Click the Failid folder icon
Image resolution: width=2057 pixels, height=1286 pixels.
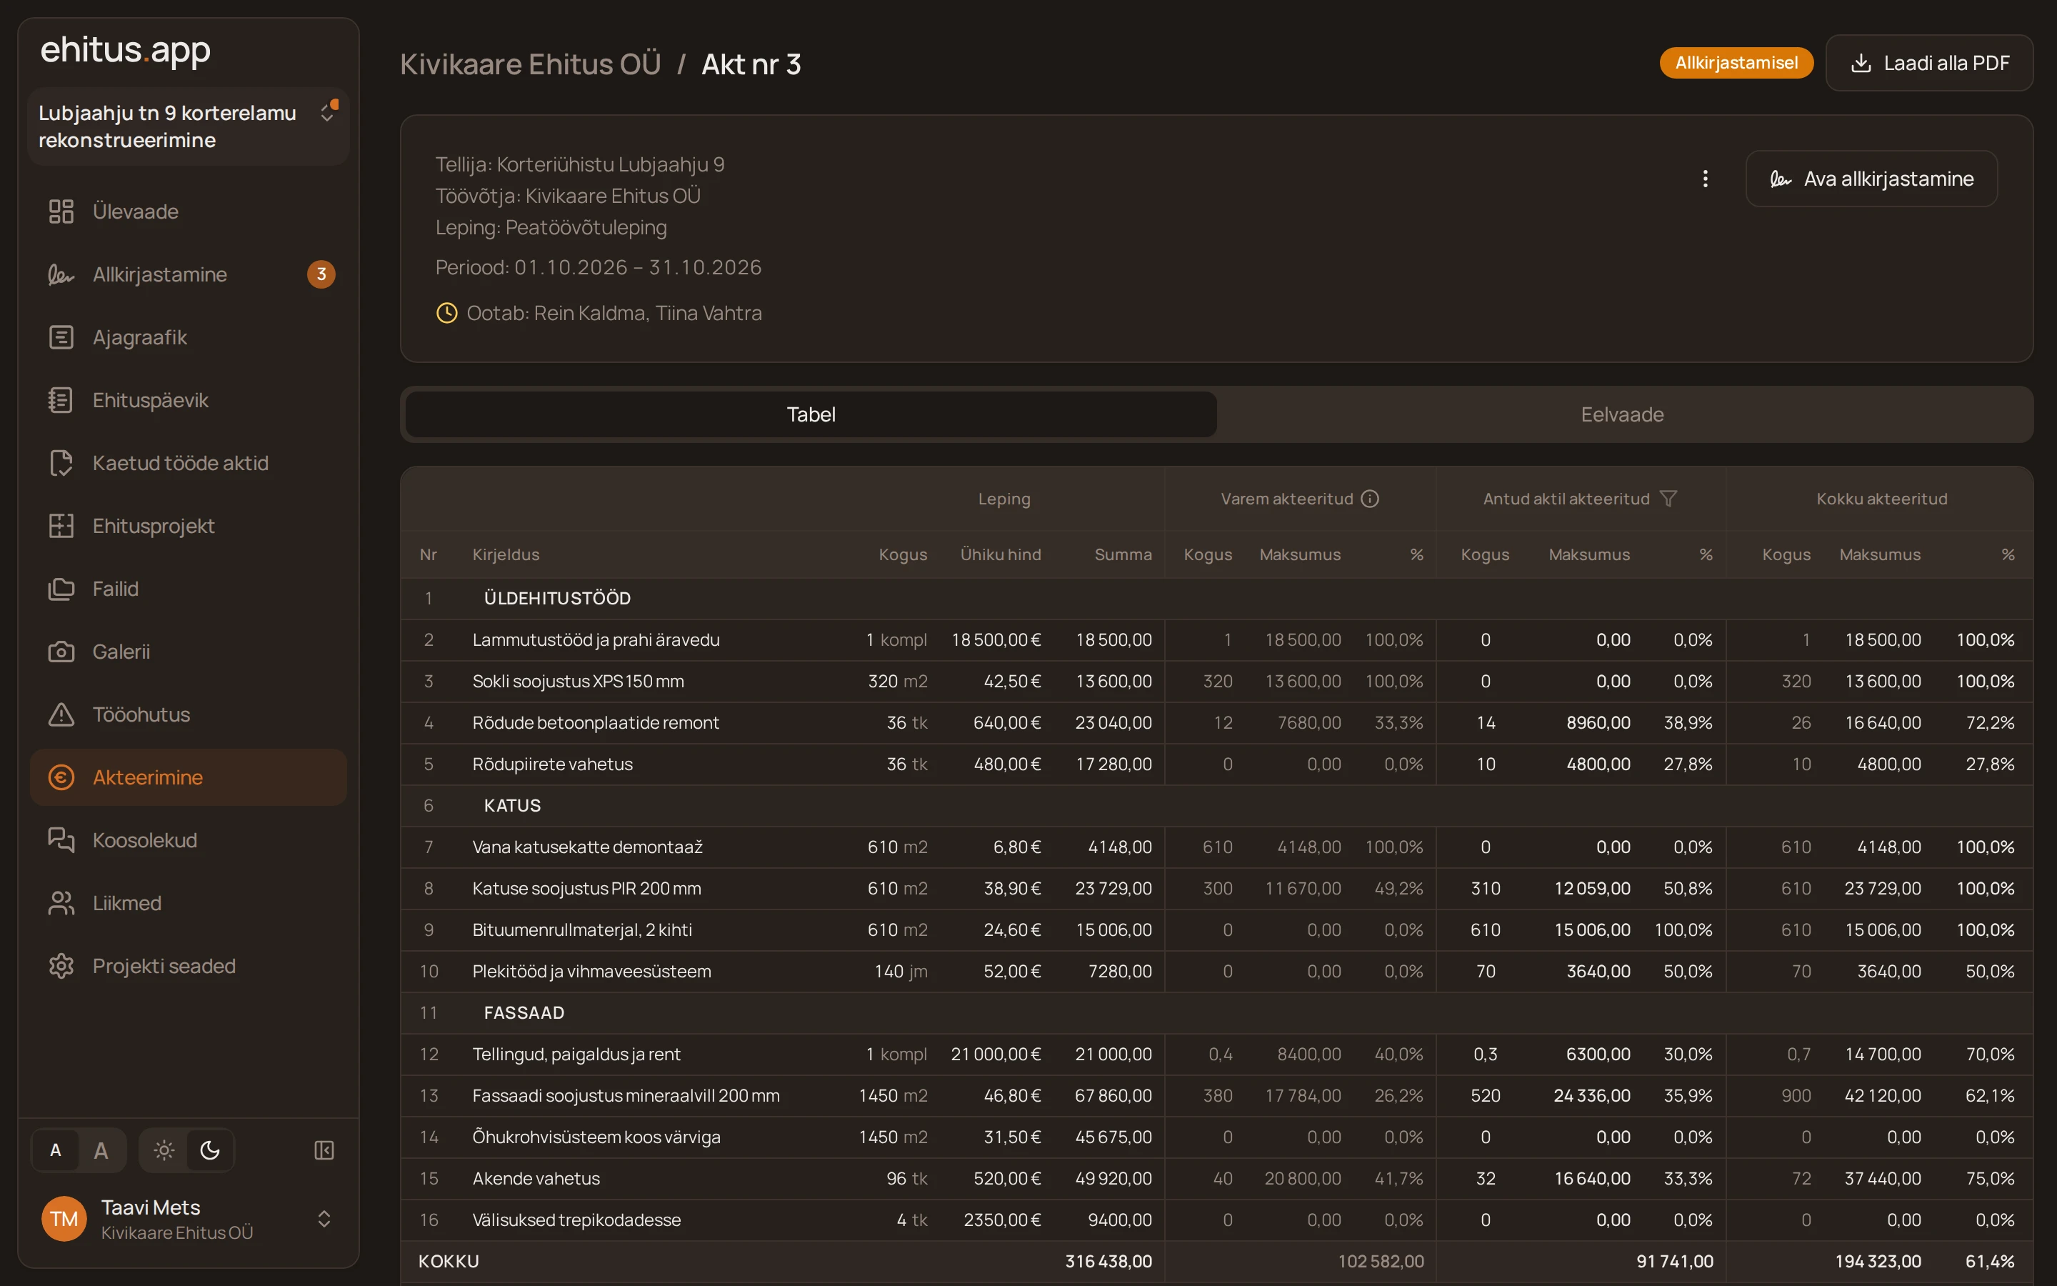click(61, 589)
